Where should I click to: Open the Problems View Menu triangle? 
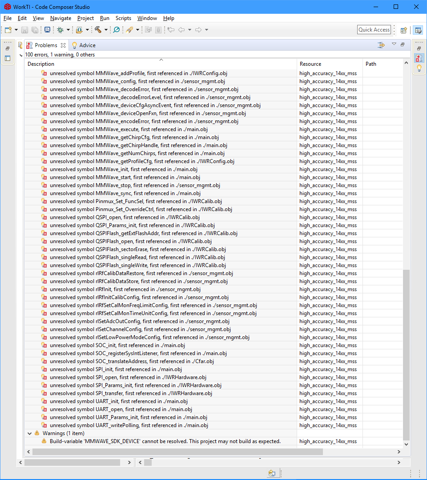(394, 44)
